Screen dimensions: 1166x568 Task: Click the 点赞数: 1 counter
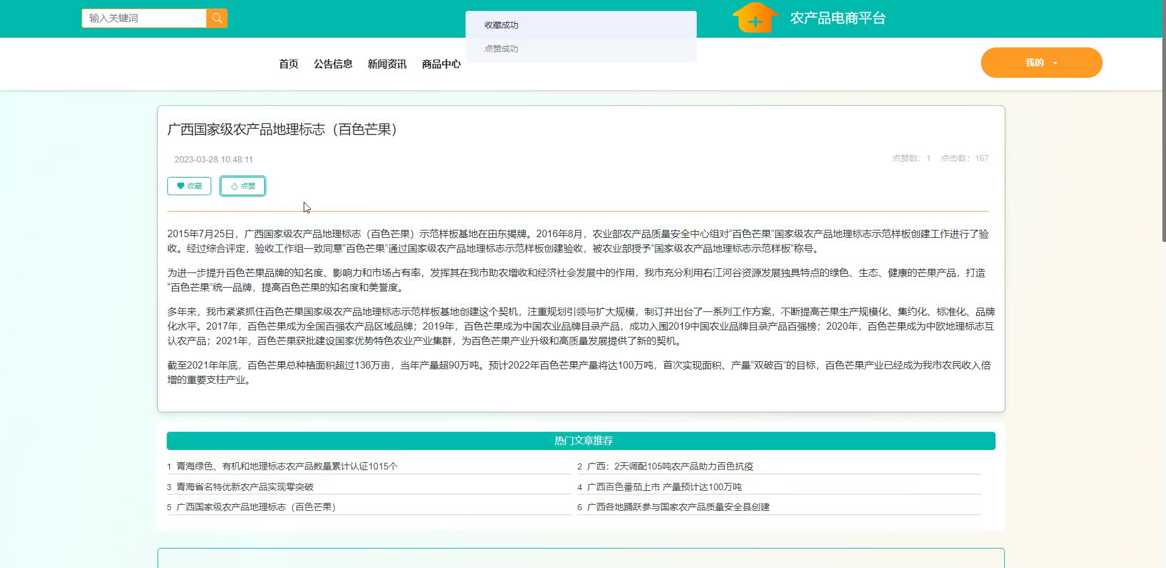911,158
